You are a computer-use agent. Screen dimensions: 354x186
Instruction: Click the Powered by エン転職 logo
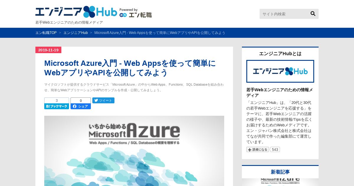(x=136, y=13)
